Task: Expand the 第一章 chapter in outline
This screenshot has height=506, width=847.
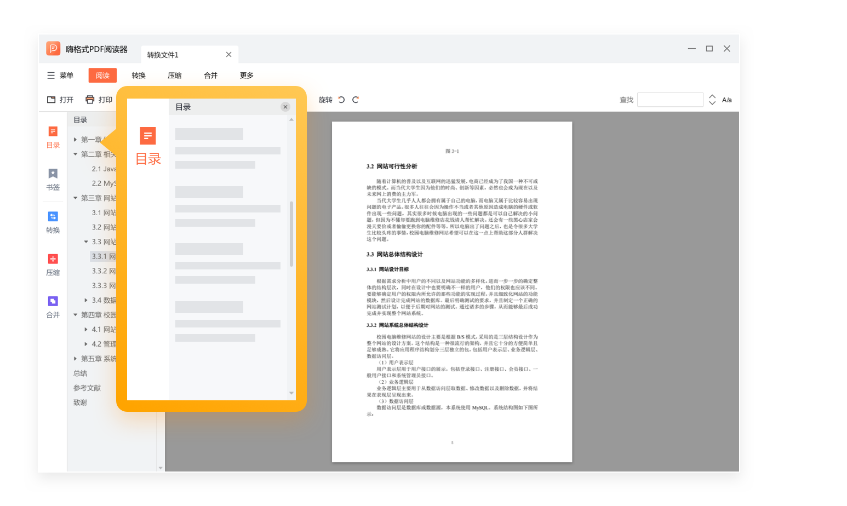Action: point(76,140)
